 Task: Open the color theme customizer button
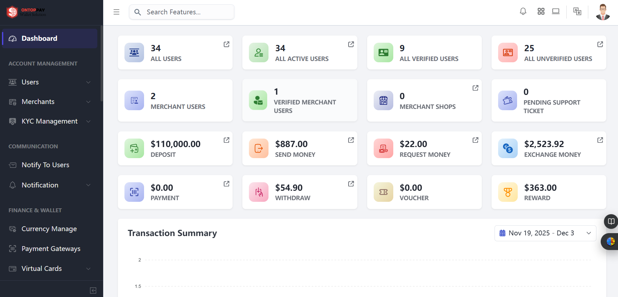point(610,242)
